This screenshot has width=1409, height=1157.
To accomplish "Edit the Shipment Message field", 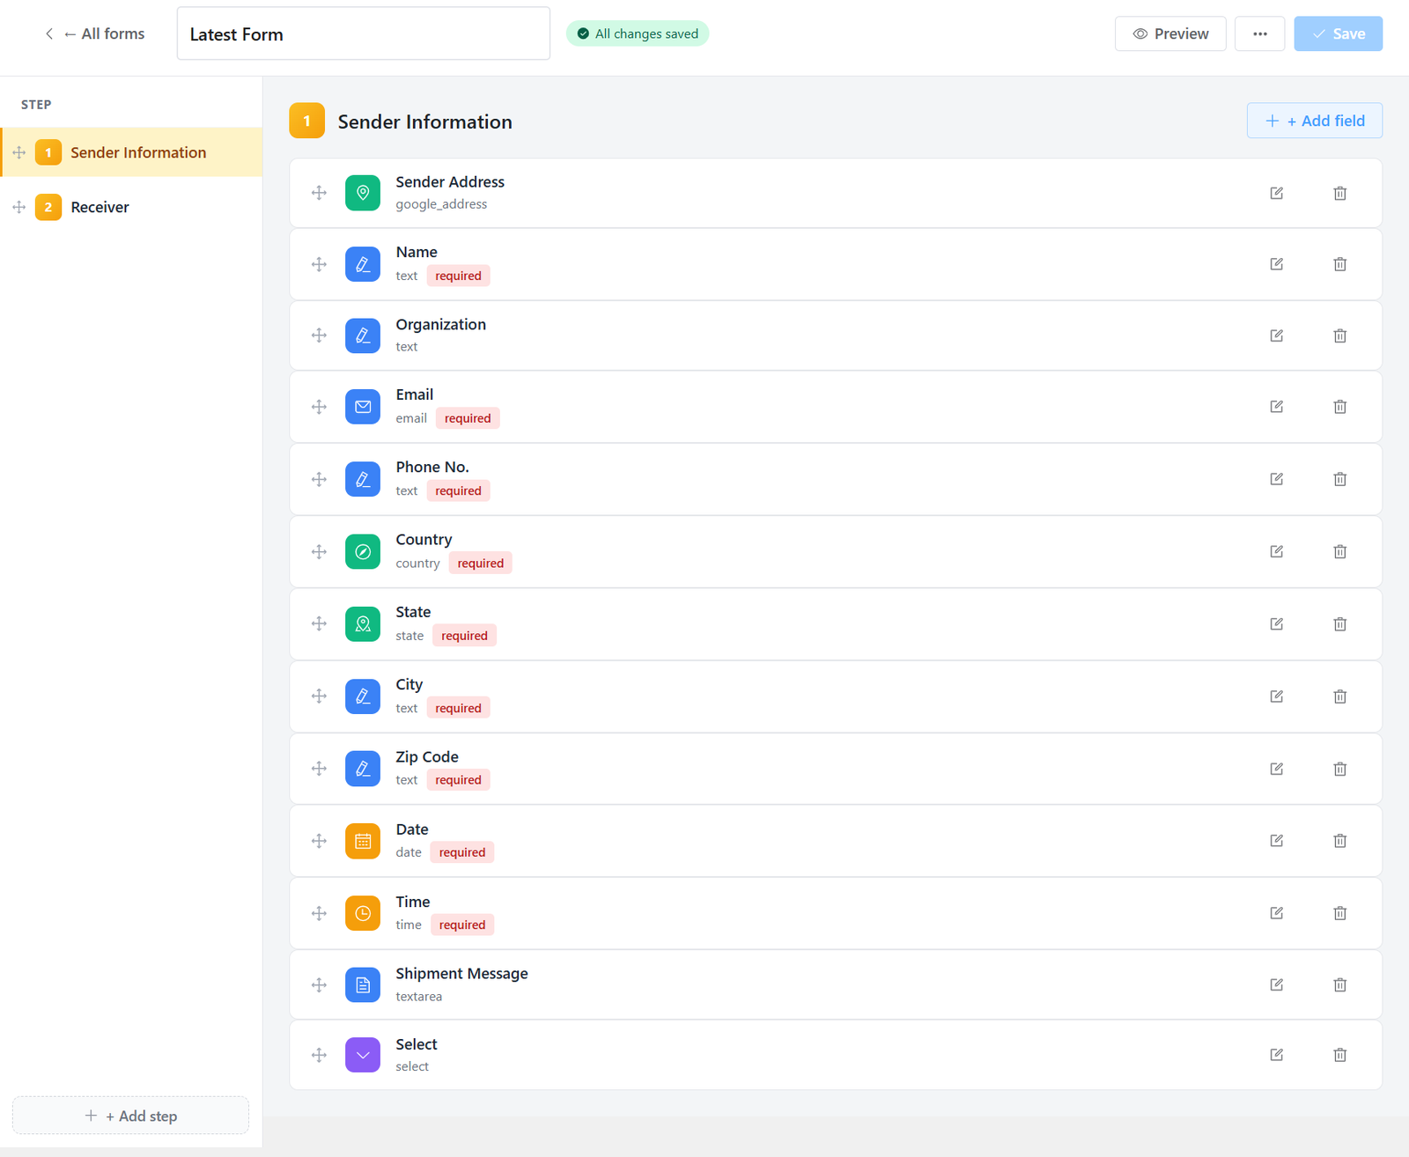I will (x=1276, y=984).
